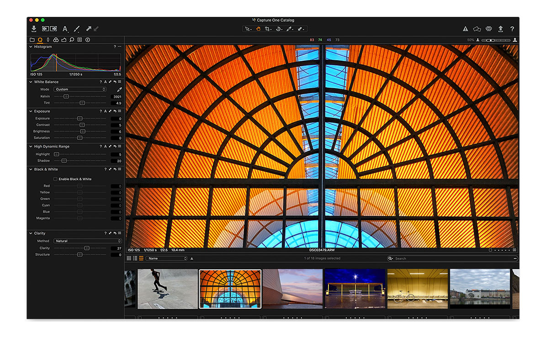Click the White Balance auto adjust 'A' button
The width and height of the screenshot is (546, 337).
[x=105, y=82]
